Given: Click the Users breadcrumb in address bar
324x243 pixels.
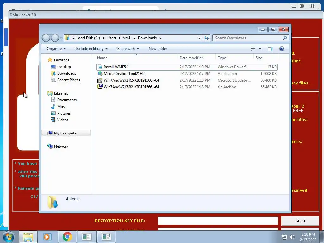Looking at the screenshot, I should coord(112,38).
